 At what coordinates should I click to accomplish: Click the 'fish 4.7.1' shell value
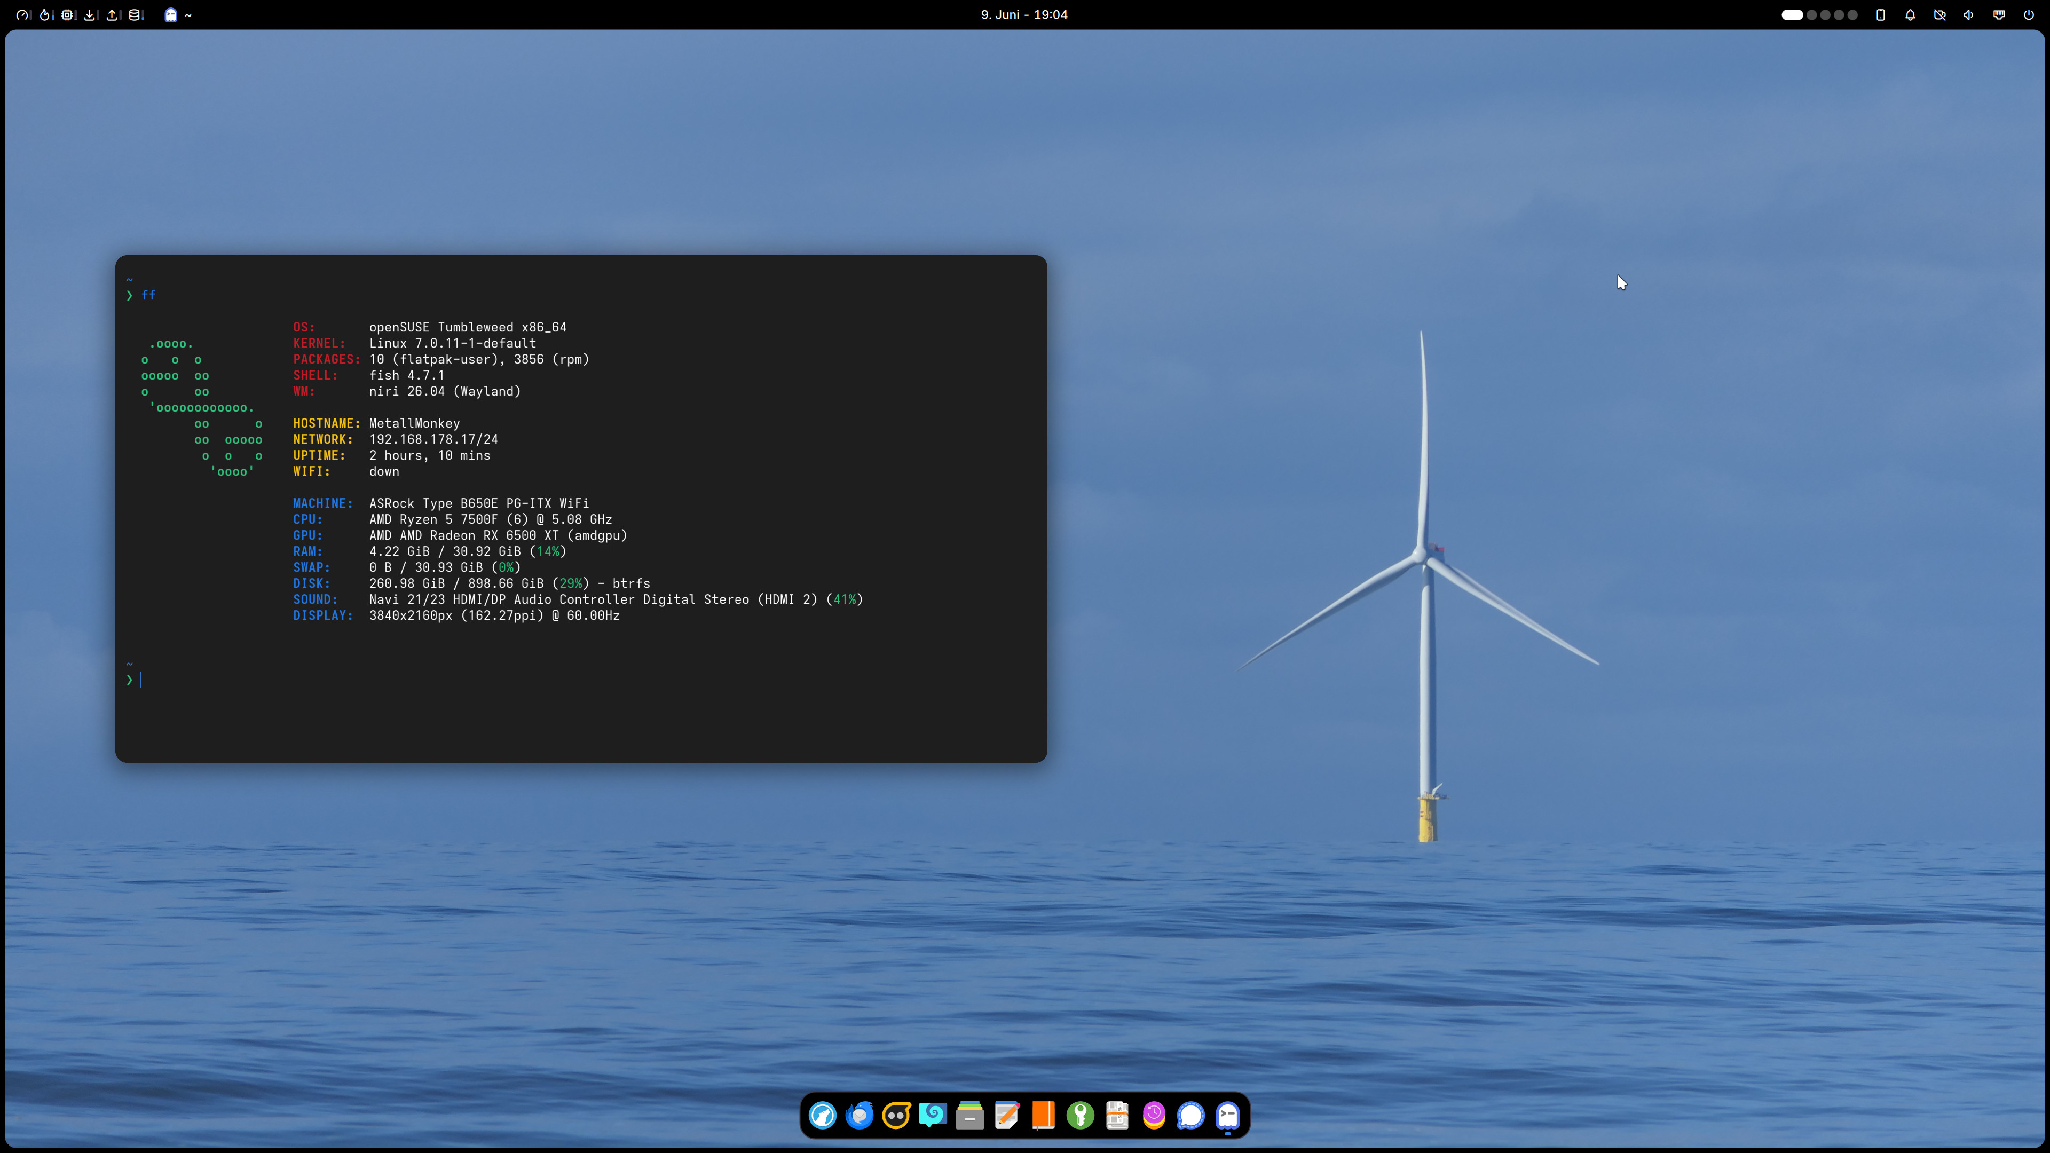(x=407, y=375)
